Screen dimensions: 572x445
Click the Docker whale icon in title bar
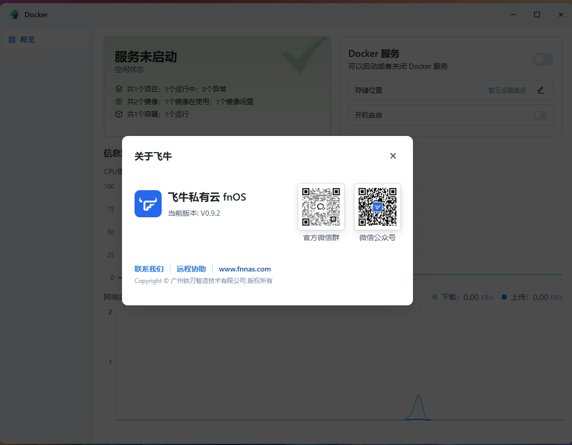pos(14,15)
